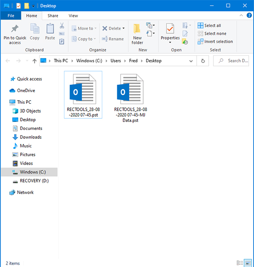Click the Copy icon in Clipboard group
This screenshot has height=267, width=254.
(x=35, y=28)
